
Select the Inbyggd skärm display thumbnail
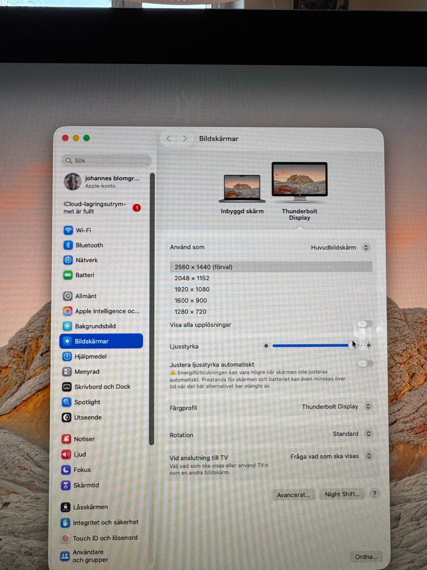pos(242,188)
